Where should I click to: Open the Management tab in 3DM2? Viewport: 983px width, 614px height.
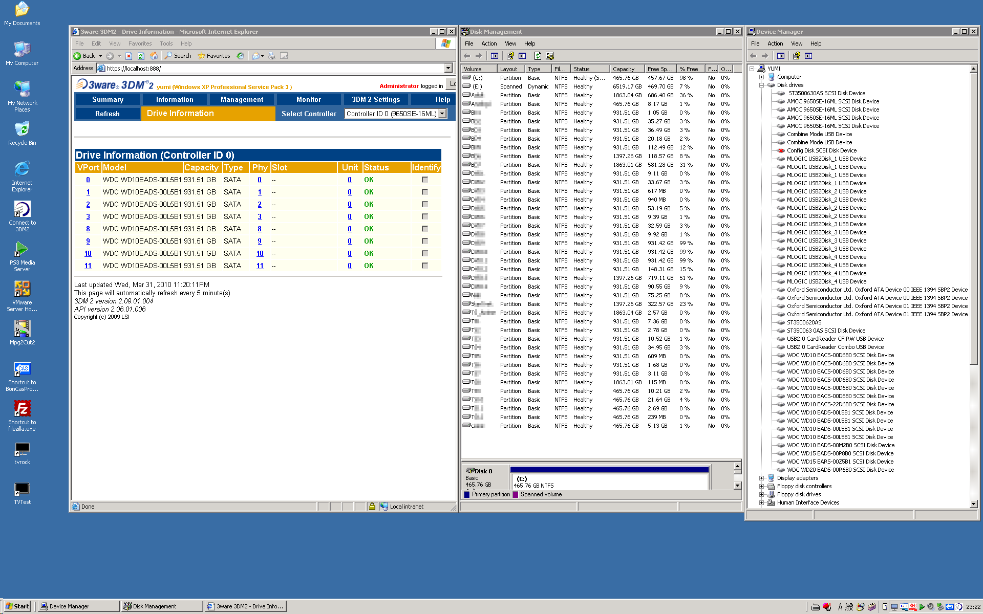coord(242,99)
